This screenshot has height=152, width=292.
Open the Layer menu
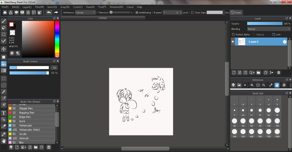click(x=27, y=7)
